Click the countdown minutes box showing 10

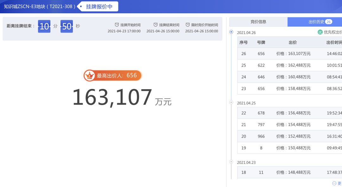coord(44,26)
